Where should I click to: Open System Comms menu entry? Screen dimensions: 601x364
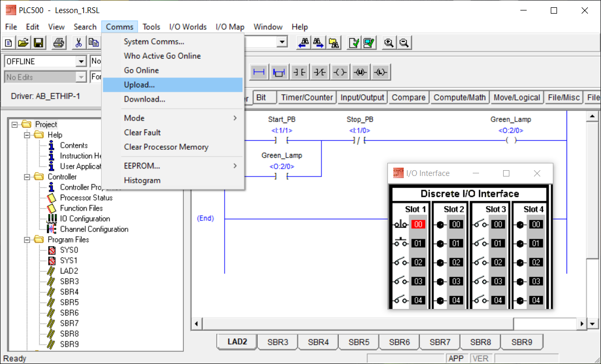point(173,41)
